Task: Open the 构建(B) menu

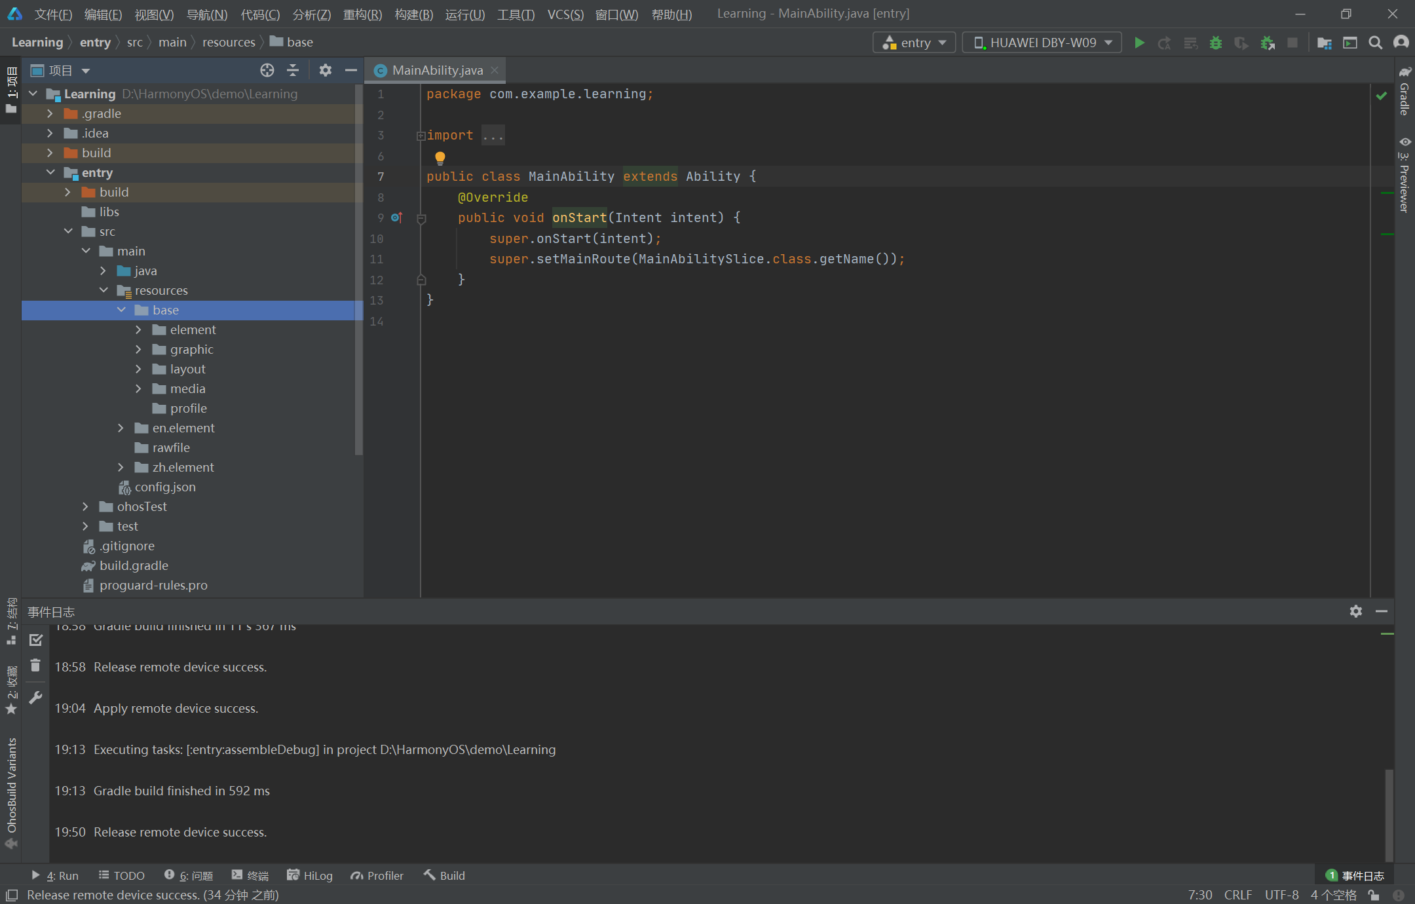Action: [x=413, y=14]
